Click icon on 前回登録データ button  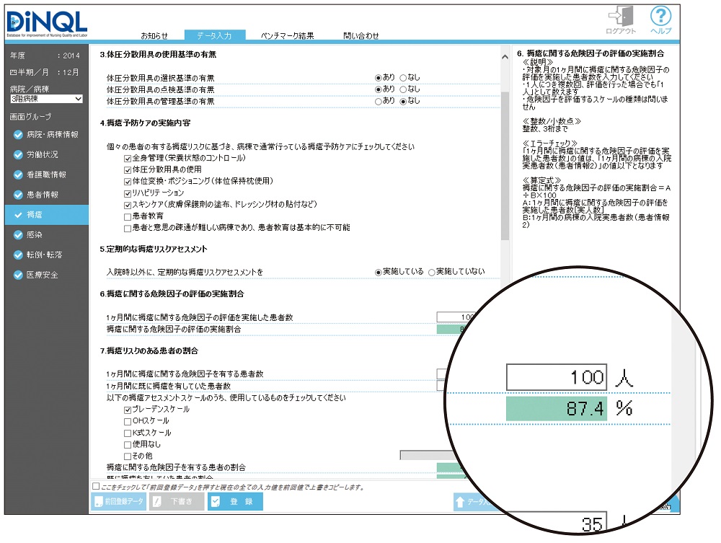pyautogui.click(x=98, y=502)
